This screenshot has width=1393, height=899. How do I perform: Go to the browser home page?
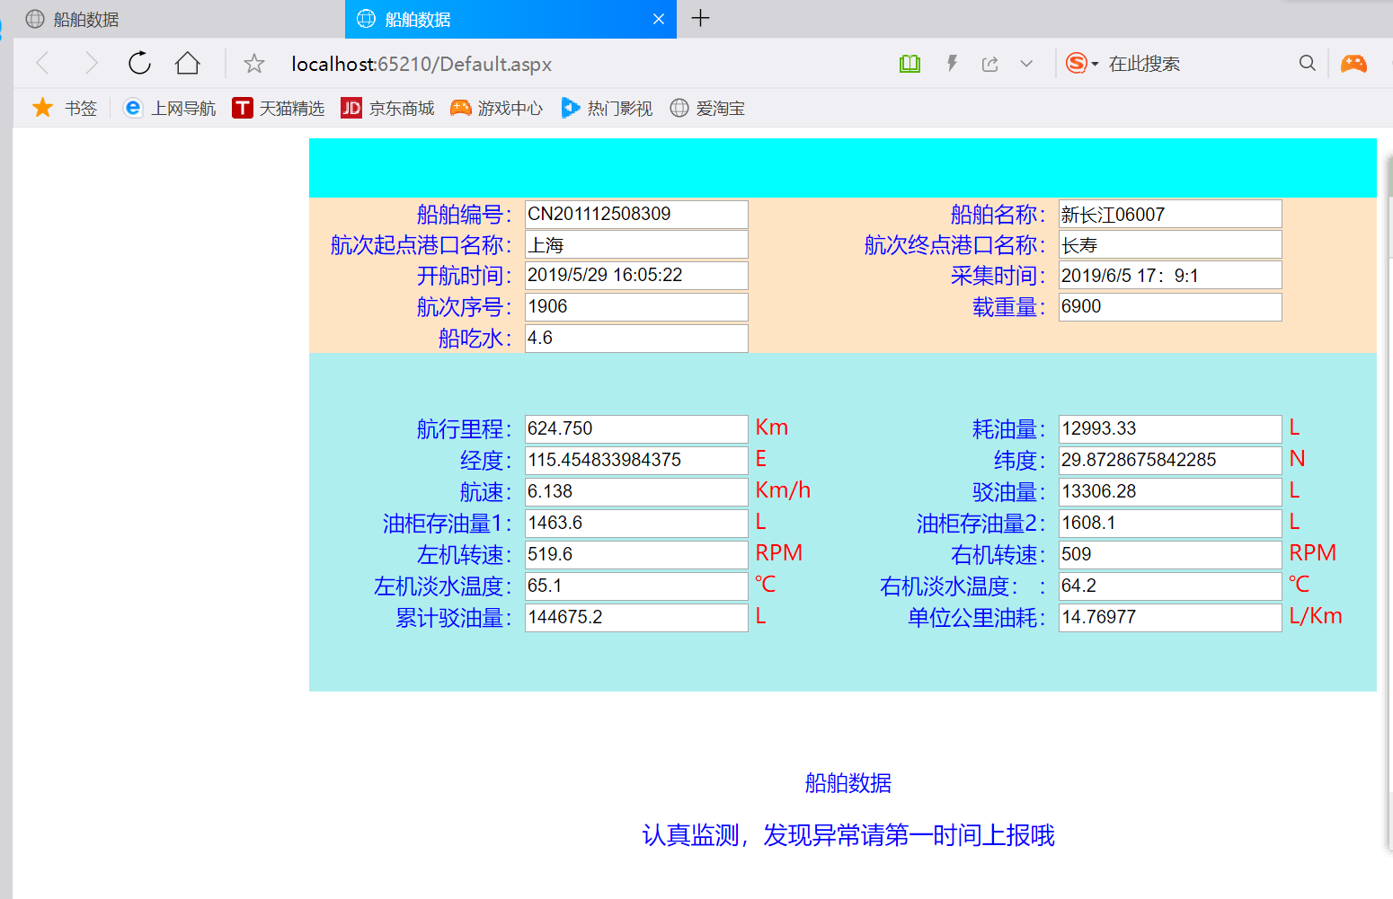tap(187, 63)
